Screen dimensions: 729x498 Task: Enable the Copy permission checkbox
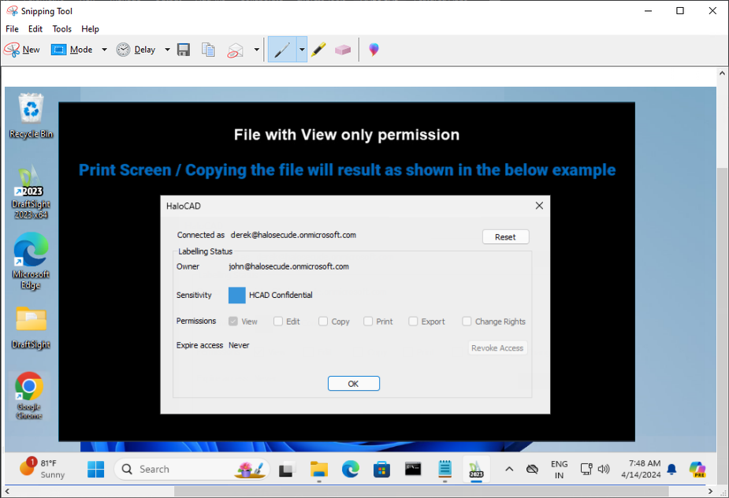[x=323, y=321]
